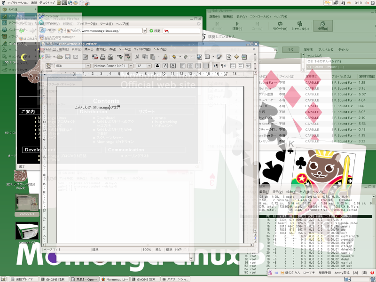Open the Insert menu in Writer
The width and height of the screenshot is (376, 282).
(x=89, y=49)
